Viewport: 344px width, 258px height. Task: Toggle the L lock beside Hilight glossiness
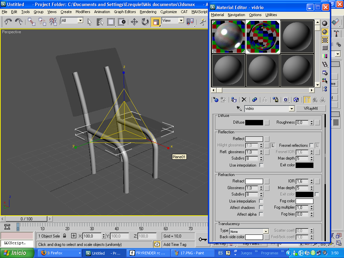[273, 145]
